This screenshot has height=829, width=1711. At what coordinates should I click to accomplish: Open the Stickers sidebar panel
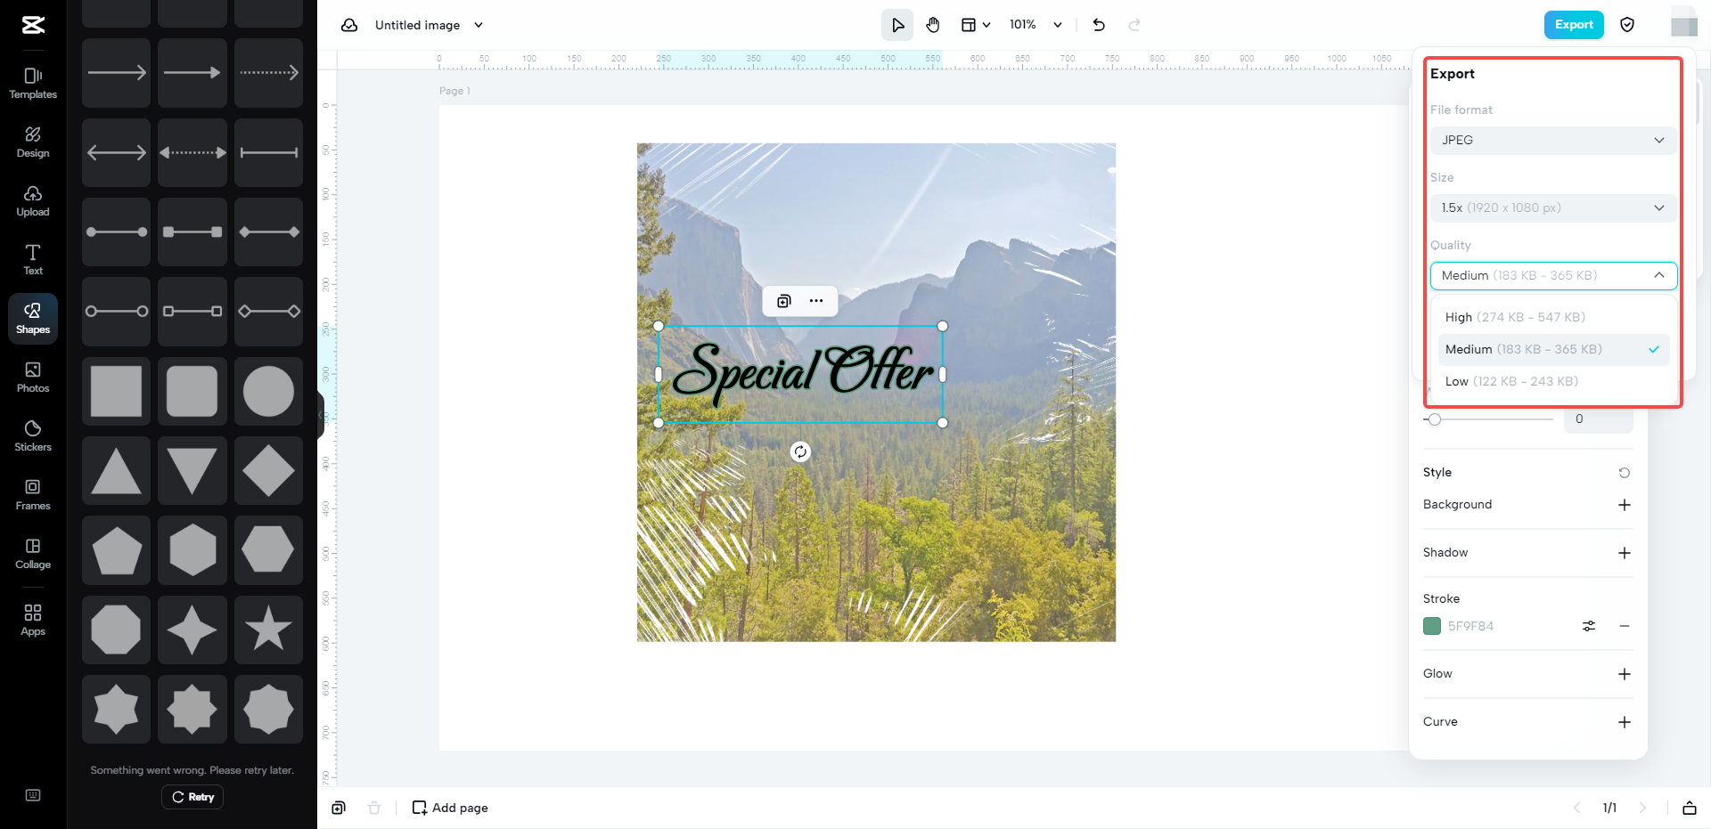(x=33, y=436)
